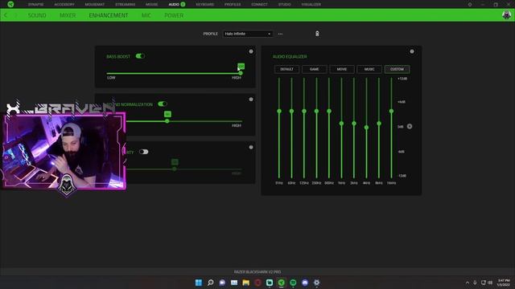This screenshot has width=515, height=289.
Task: Switch to Accessory top navigation item
Action: (x=64, y=5)
